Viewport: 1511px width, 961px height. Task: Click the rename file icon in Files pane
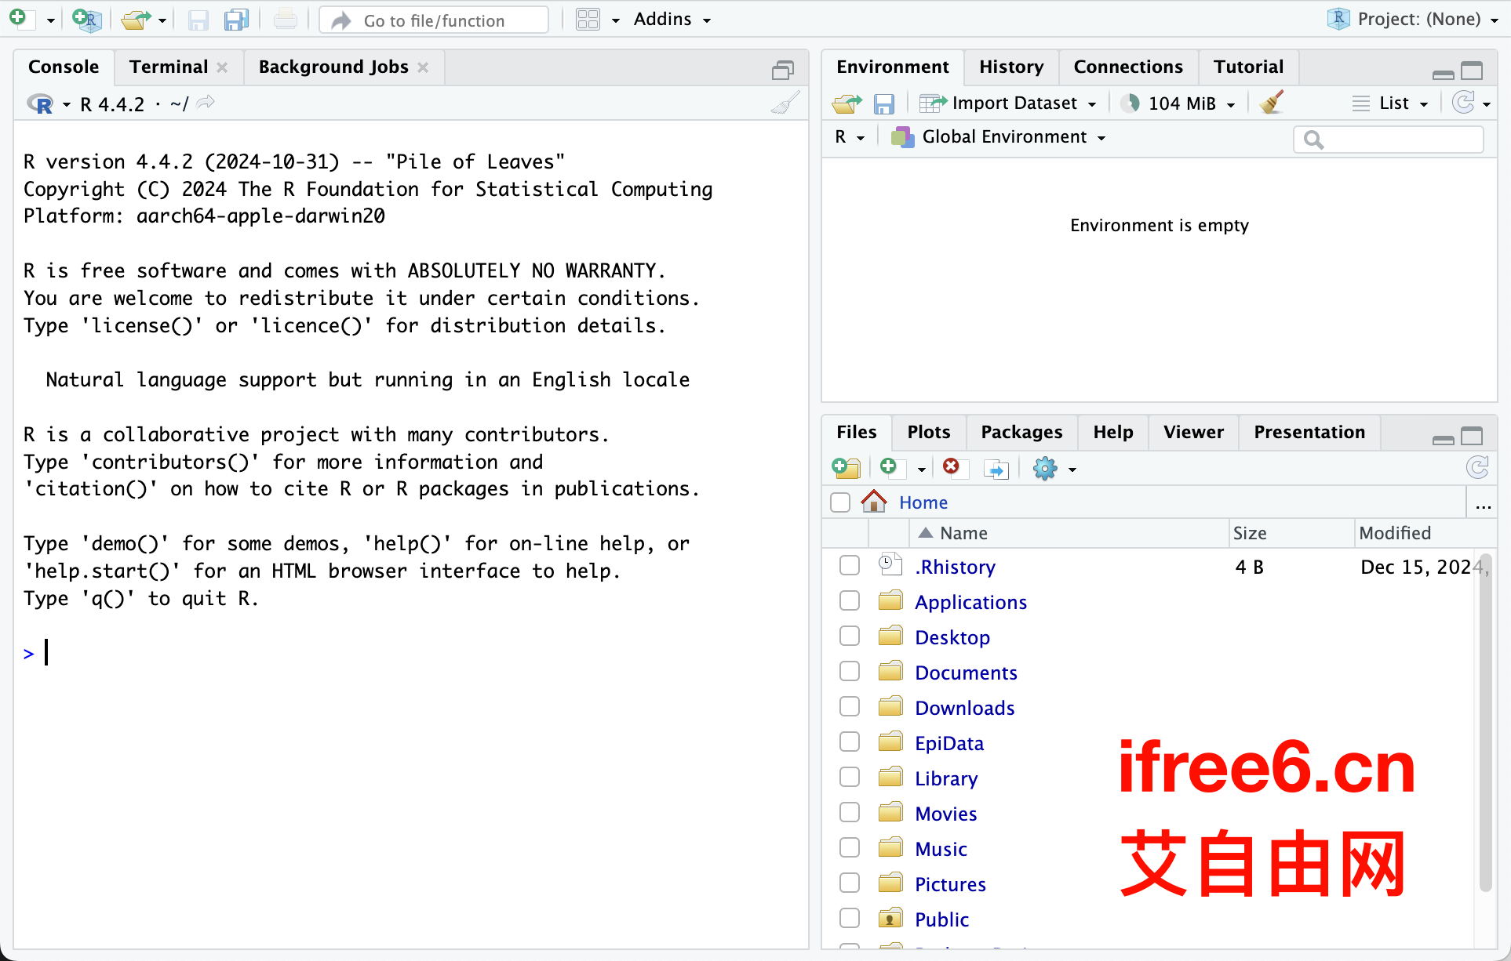(996, 469)
